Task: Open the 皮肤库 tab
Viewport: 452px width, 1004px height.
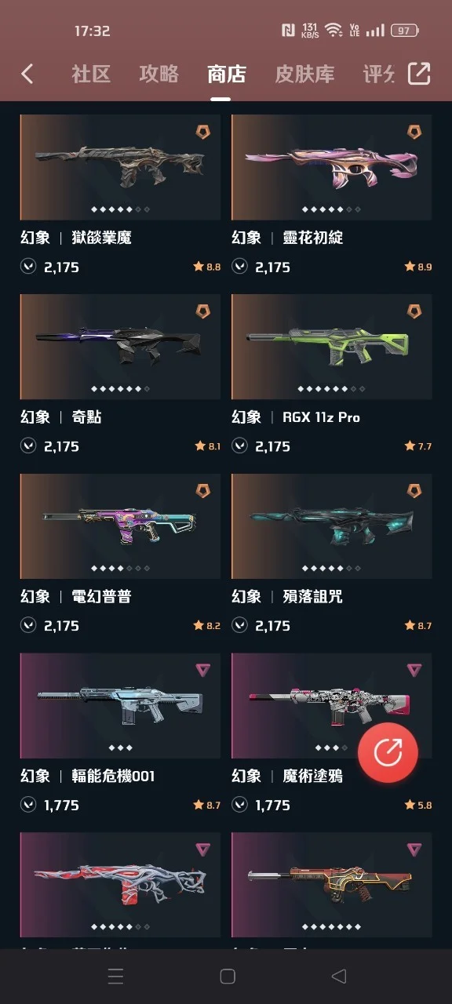Action: click(304, 75)
